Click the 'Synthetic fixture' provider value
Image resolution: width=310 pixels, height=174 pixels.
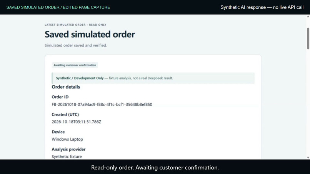pyautogui.click(x=67, y=157)
